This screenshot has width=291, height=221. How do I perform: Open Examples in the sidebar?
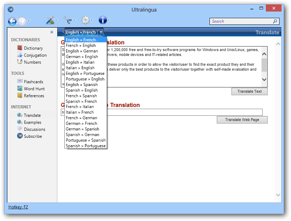point(29,122)
